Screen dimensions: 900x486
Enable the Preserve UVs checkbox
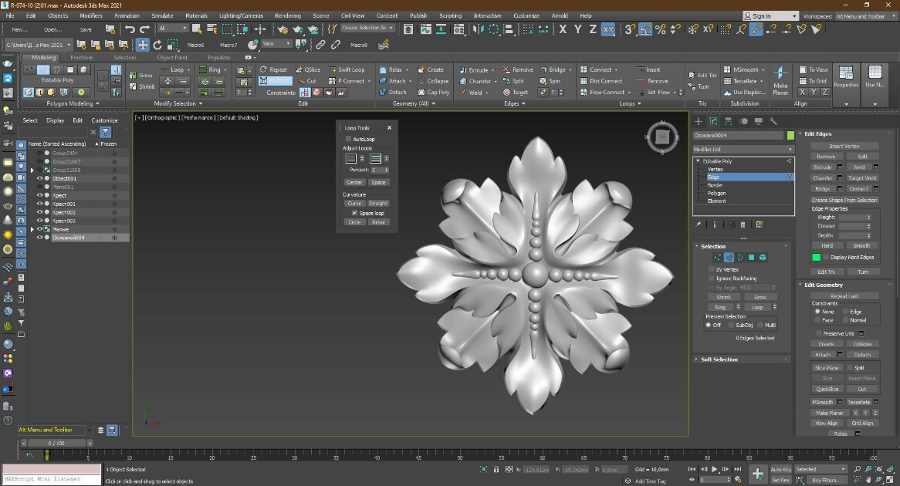pyautogui.click(x=818, y=333)
